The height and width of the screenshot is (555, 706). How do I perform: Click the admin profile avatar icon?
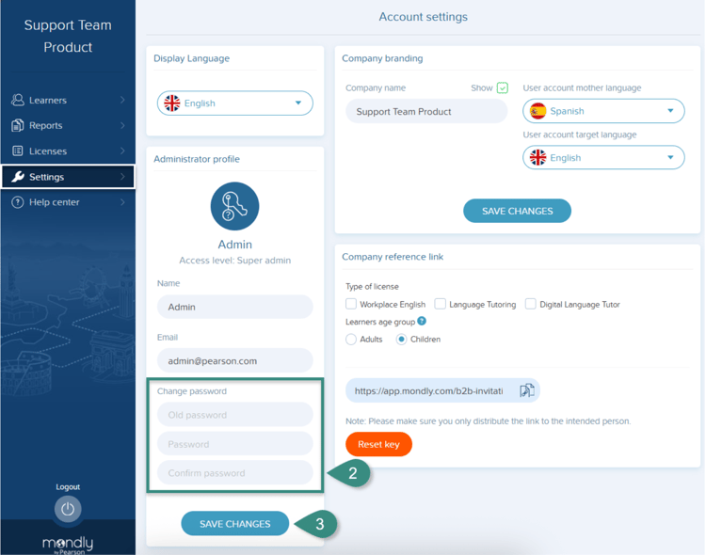(234, 206)
